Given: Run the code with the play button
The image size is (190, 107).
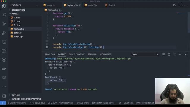Looking at the screenshot, I should [x=174, y=5].
